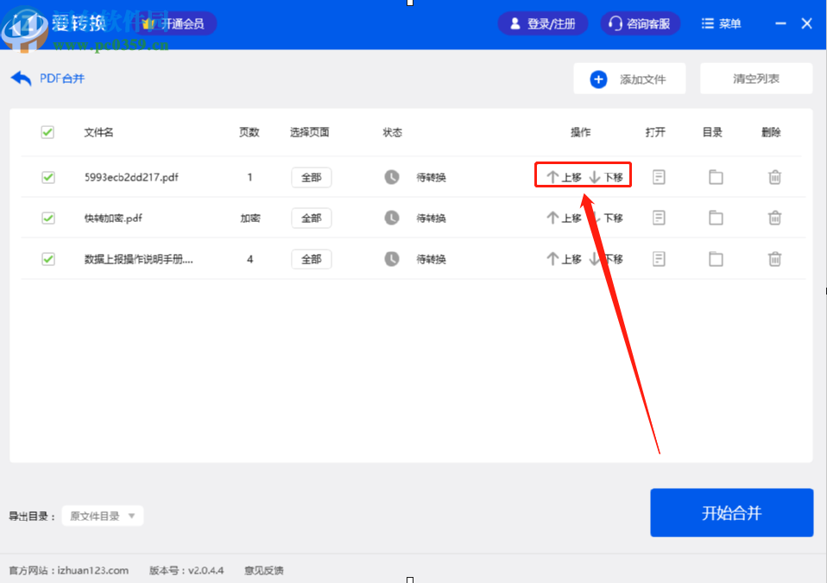827x583 pixels.
Task: Uncheck 快转加密.pdf row checkbox
Action: 48,218
